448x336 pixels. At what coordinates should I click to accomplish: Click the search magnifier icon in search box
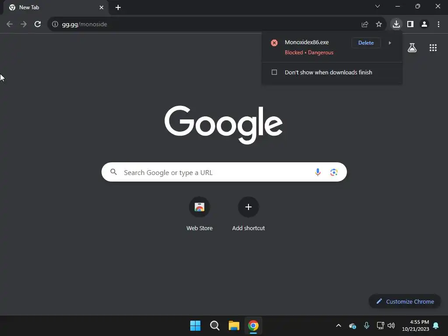(x=113, y=172)
